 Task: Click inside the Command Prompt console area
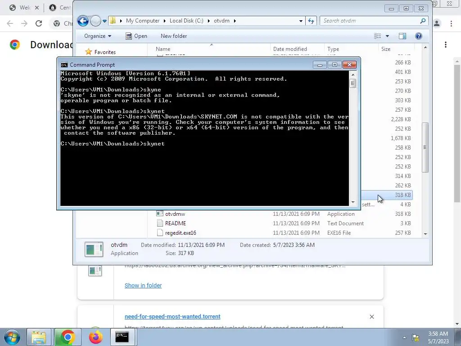[x=205, y=138]
